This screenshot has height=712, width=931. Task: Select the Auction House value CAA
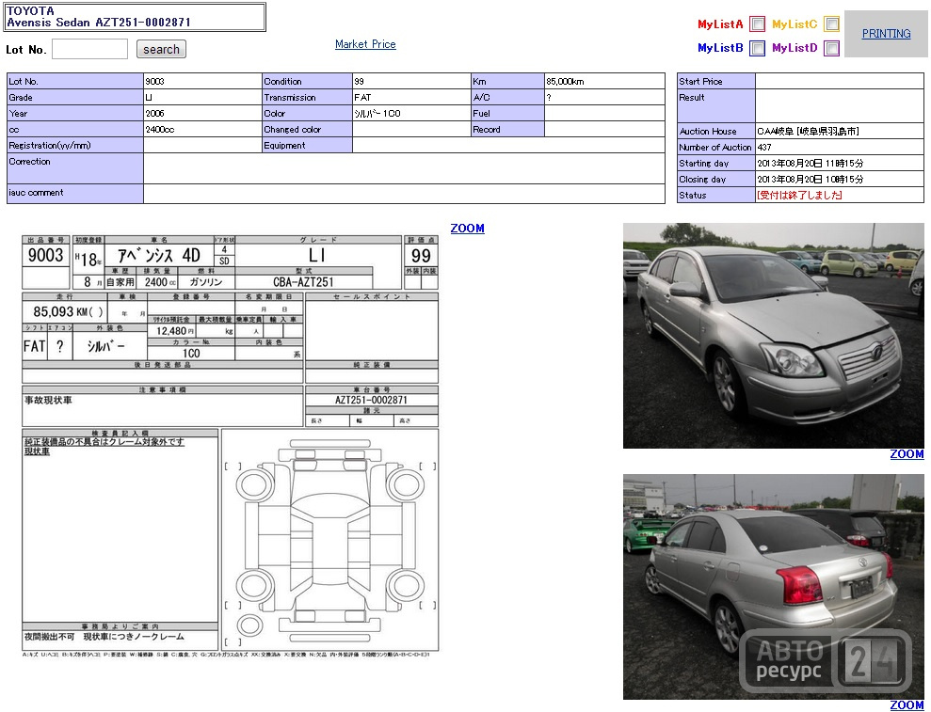pyautogui.click(x=808, y=131)
